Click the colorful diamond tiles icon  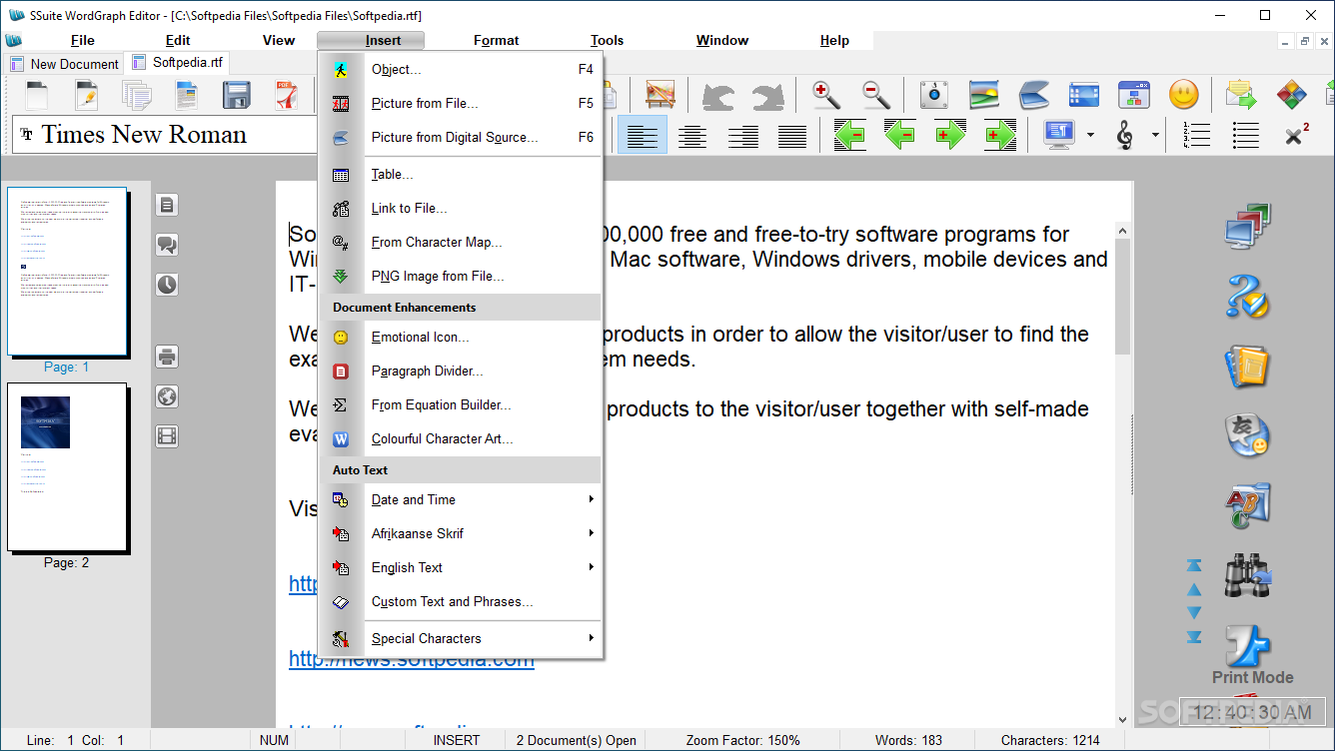tap(1292, 95)
